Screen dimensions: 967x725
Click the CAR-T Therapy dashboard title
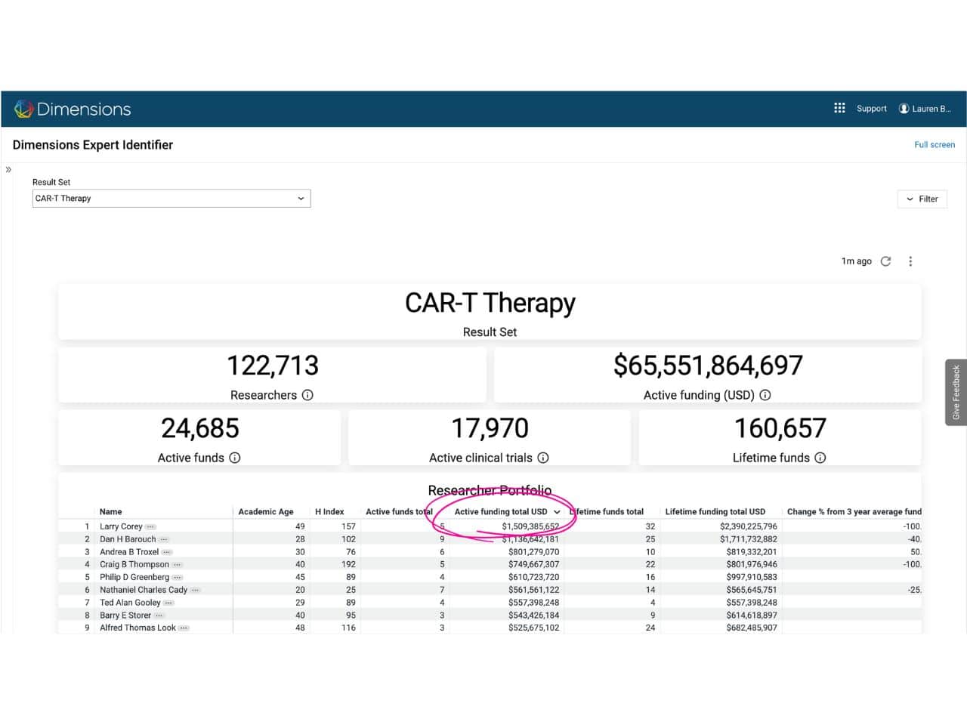click(x=490, y=303)
